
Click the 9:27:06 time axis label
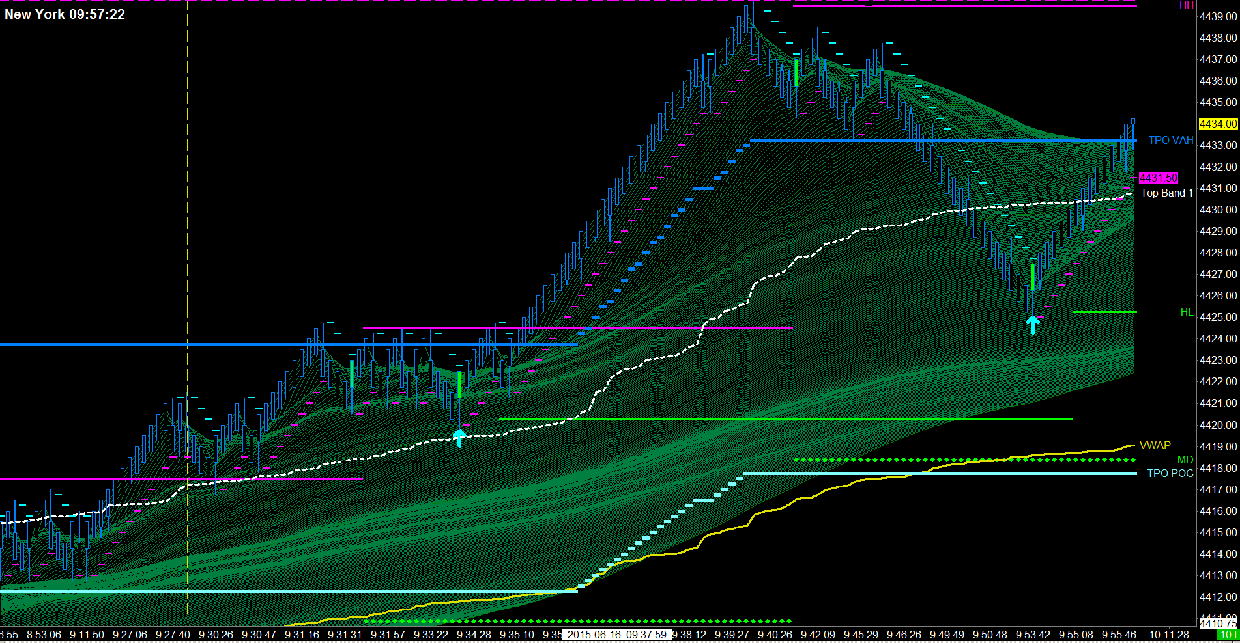coord(130,635)
